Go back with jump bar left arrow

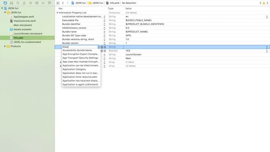coord(63,3)
